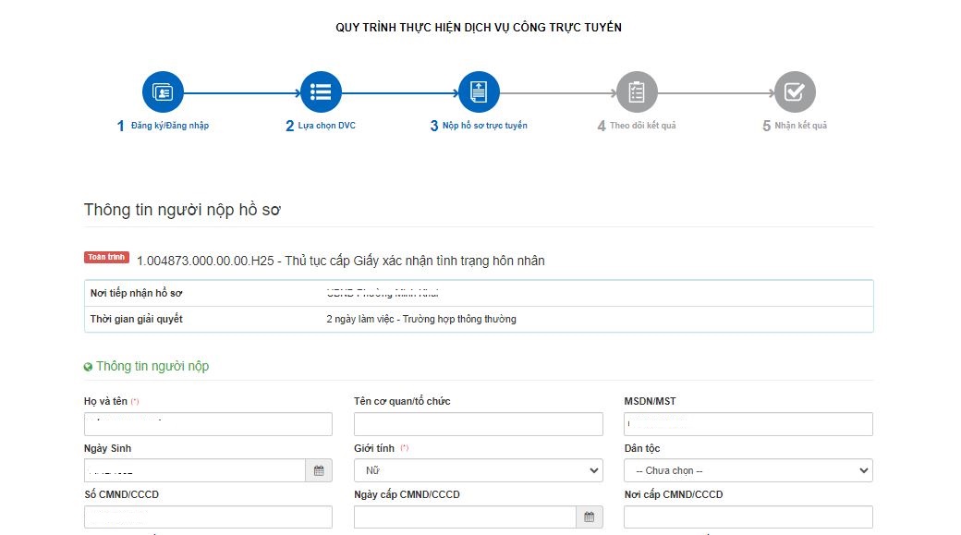Image resolution: width=961 pixels, height=535 pixels.
Task: Click the Lựa chọn DVC step icon
Action: click(321, 91)
